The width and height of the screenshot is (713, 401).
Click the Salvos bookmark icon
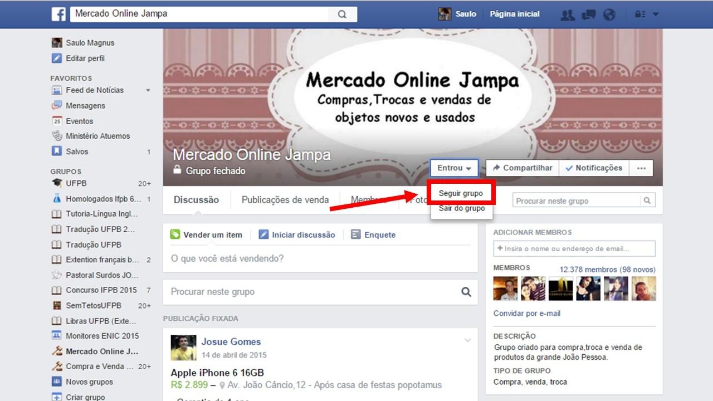(56, 151)
